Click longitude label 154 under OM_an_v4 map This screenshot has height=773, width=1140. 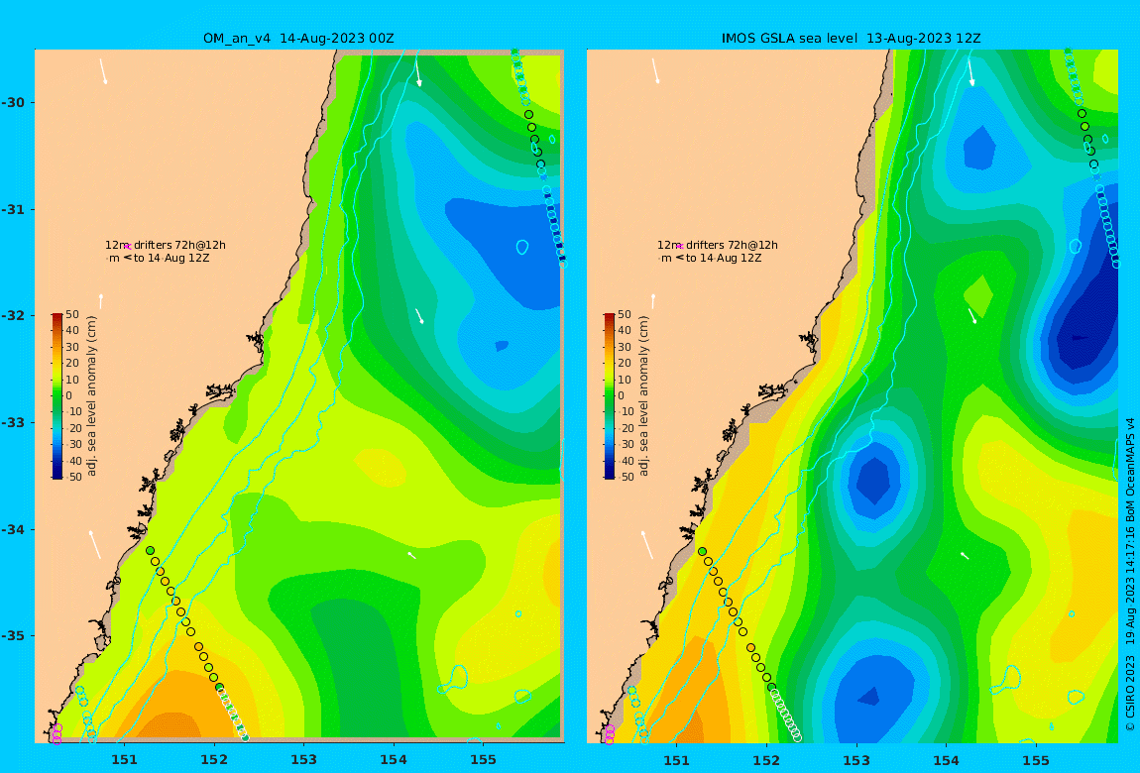[x=394, y=760]
